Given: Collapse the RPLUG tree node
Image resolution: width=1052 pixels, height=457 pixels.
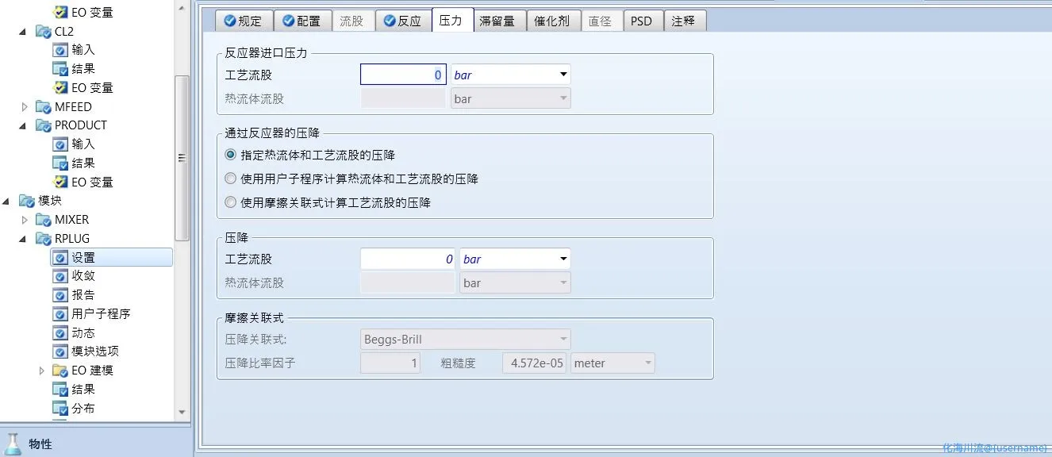Looking at the screenshot, I should [x=23, y=239].
